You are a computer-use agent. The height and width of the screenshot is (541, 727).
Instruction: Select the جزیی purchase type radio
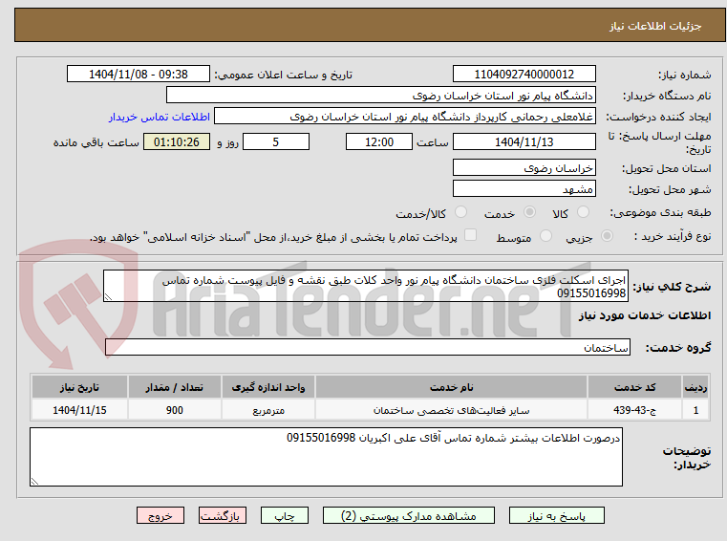(x=607, y=236)
